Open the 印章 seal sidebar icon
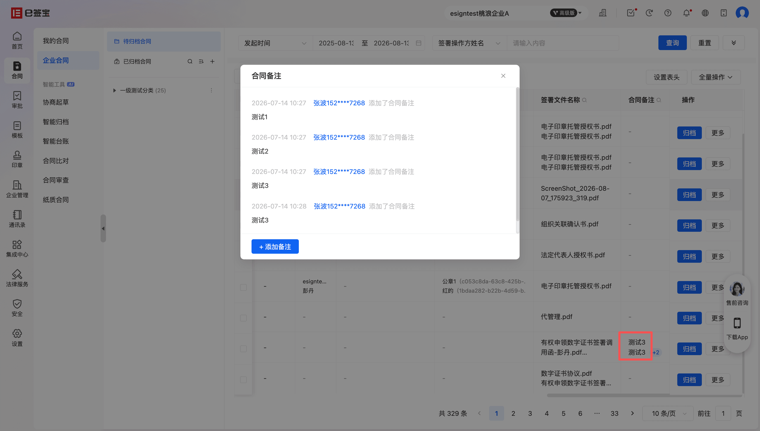 tap(17, 159)
